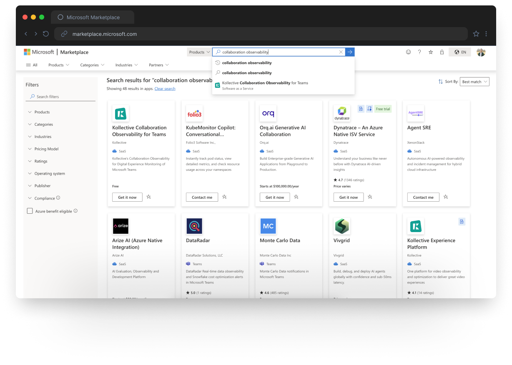Viewport: 512px width, 365px height.
Task: Select the recent collaboration observability history suggestion
Action: tap(283, 63)
